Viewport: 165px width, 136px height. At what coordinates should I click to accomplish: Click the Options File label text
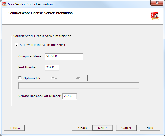33,78
